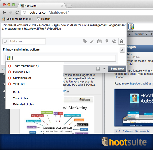This screenshot has height=150, width=153.
Task: Toggle the privacy lock icon
Action: tap(122, 41)
